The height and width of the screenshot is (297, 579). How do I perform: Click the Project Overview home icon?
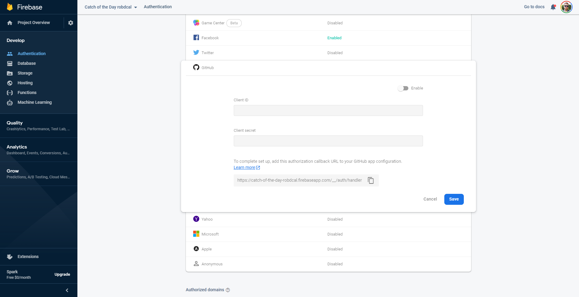click(x=10, y=23)
